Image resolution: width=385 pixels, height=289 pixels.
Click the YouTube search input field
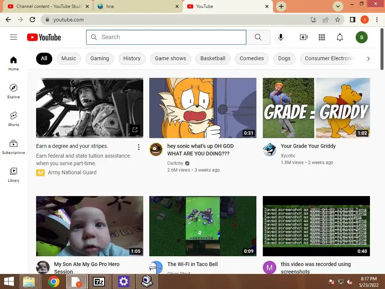pyautogui.click(x=166, y=37)
